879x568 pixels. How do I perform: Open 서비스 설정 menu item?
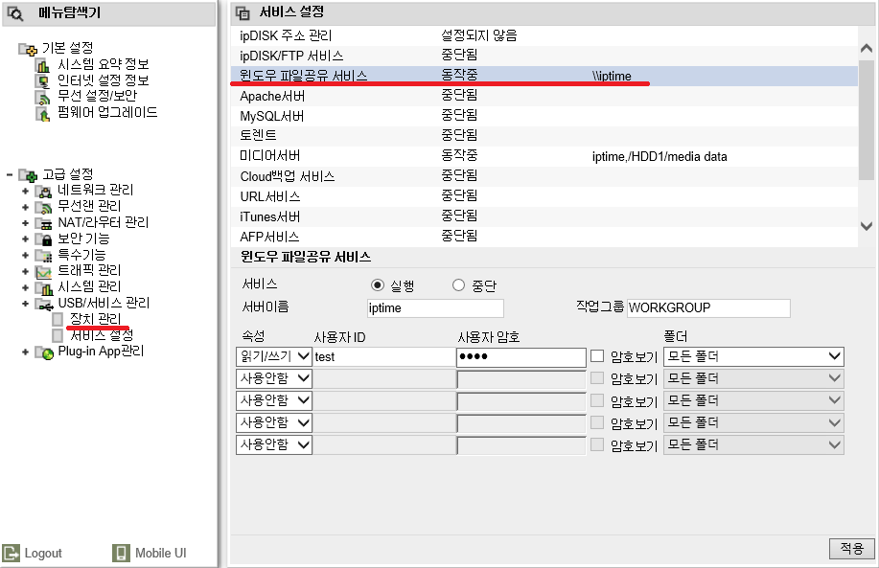[102, 335]
